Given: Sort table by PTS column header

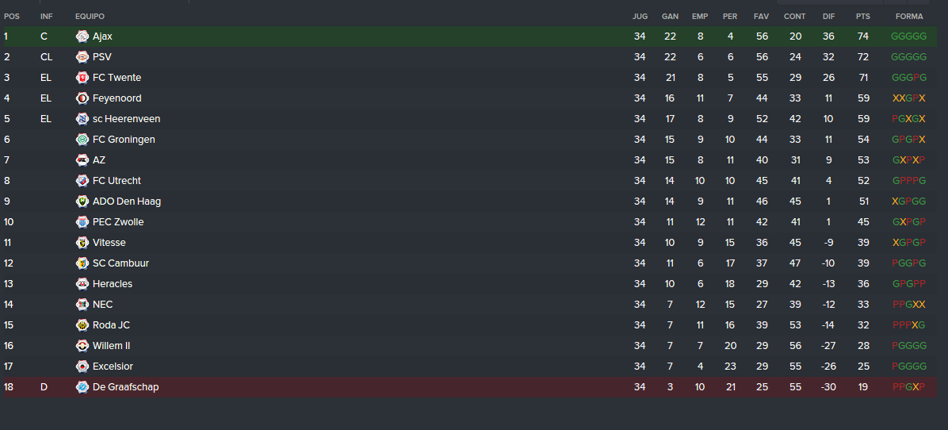Looking at the screenshot, I should pyautogui.click(x=862, y=17).
